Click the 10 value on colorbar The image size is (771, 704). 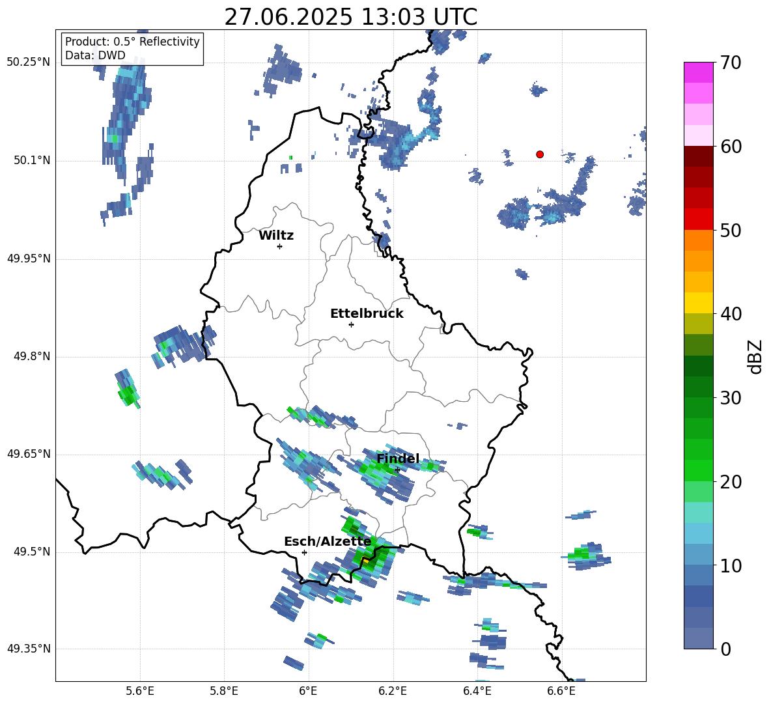pos(731,565)
